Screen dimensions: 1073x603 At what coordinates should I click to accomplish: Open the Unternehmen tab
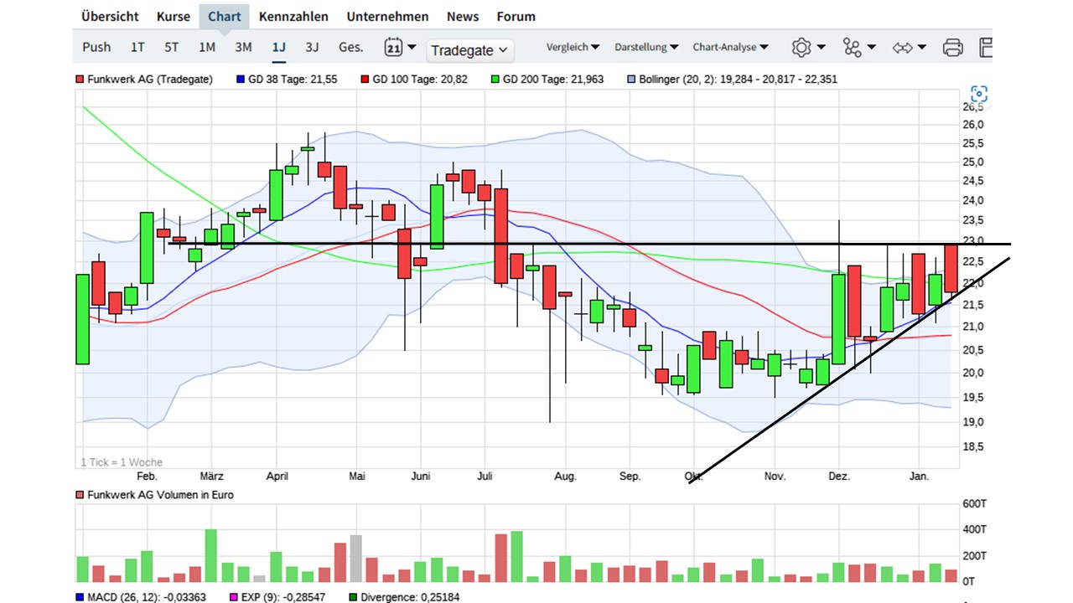coord(387,17)
